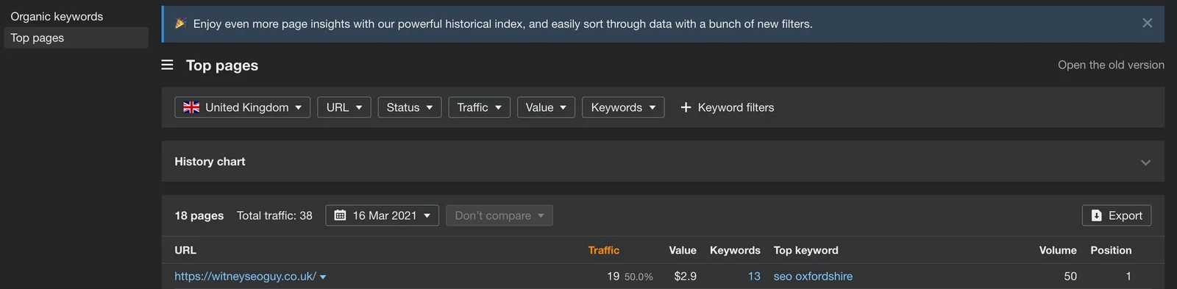The width and height of the screenshot is (1177, 289).
Task: Expand the History chart panel chevron
Action: (x=1145, y=163)
